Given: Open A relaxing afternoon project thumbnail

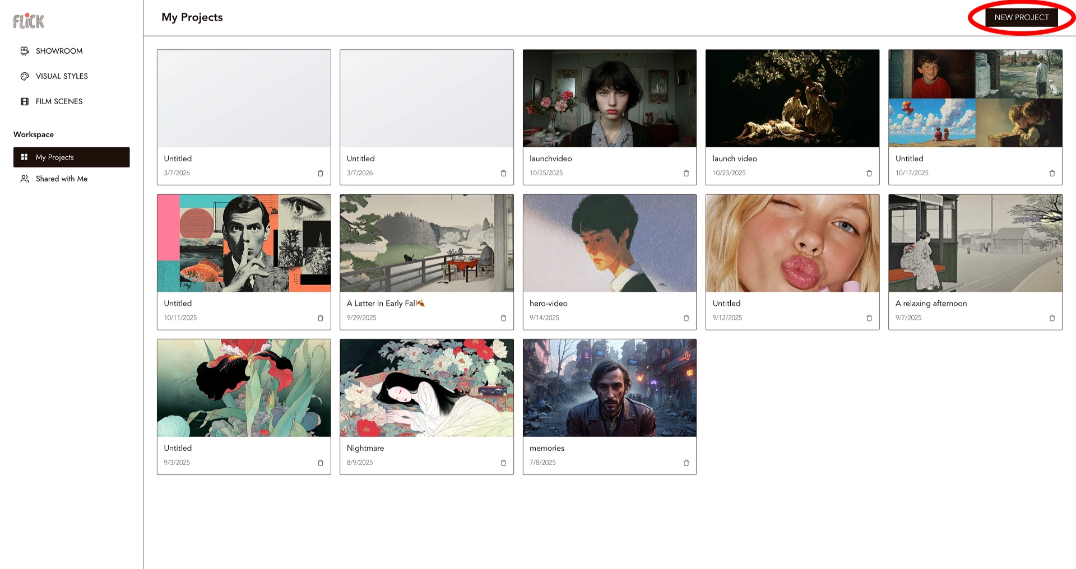Looking at the screenshot, I should 975,243.
